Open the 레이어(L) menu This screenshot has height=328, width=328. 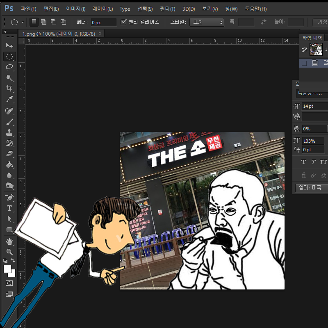pyautogui.click(x=103, y=9)
